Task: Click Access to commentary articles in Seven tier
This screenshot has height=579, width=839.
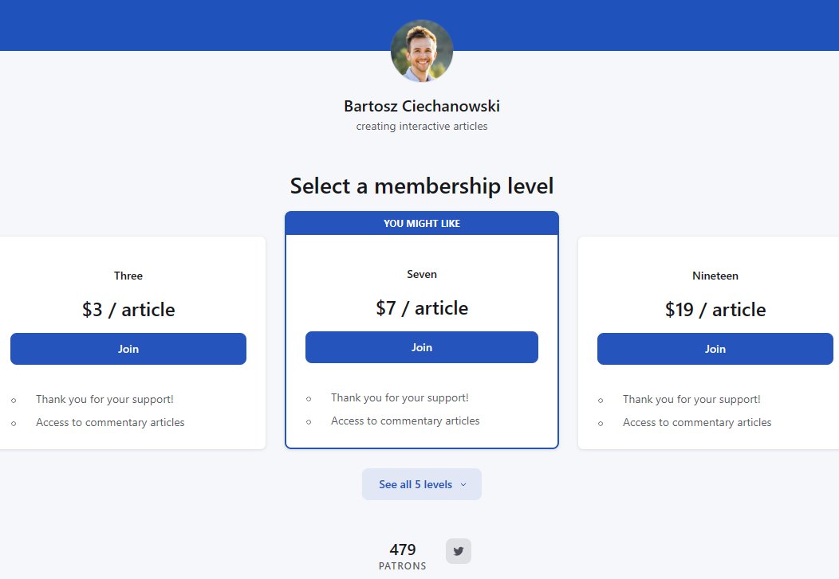Action: [405, 421]
